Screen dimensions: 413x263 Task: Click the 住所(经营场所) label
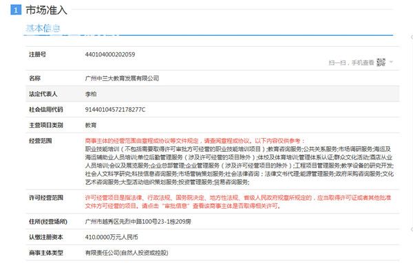coord(48,222)
